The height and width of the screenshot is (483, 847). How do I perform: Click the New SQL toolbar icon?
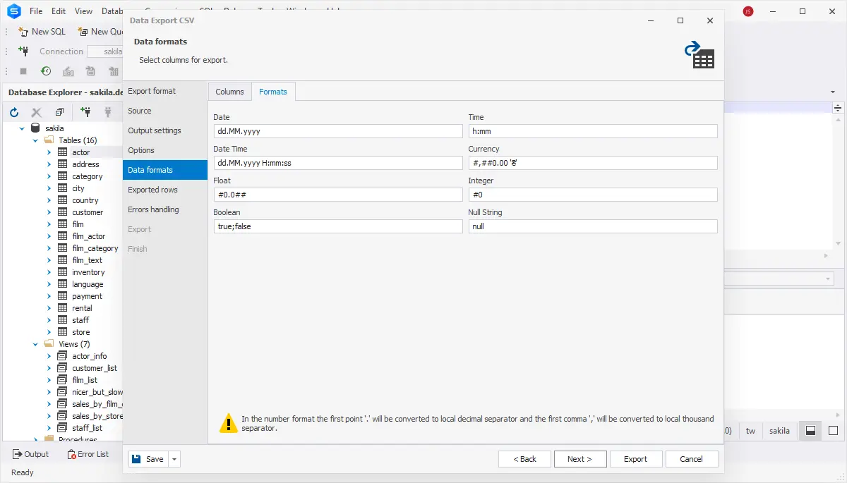(23, 31)
